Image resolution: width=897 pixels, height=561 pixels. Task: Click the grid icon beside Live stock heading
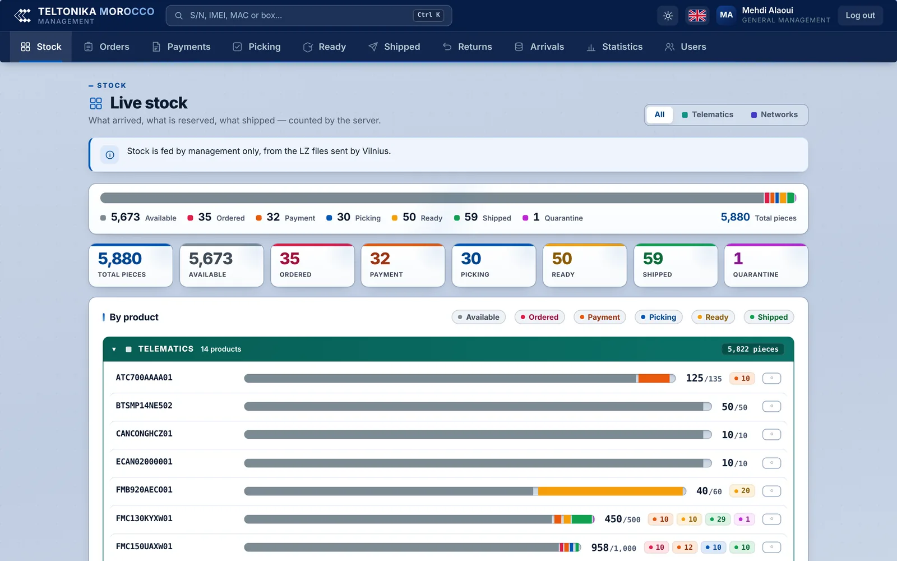click(x=96, y=103)
